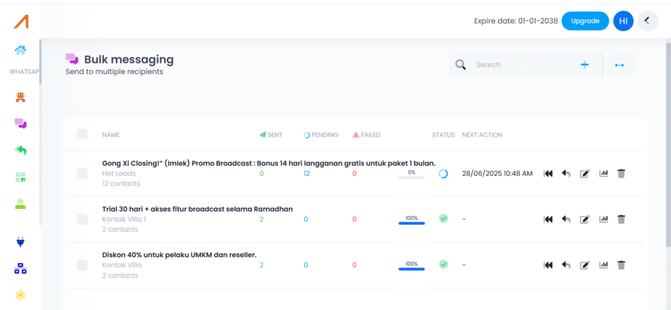The image size is (671, 310).
Task: Collapse the panel with the chevron arrow button
Action: [647, 20]
